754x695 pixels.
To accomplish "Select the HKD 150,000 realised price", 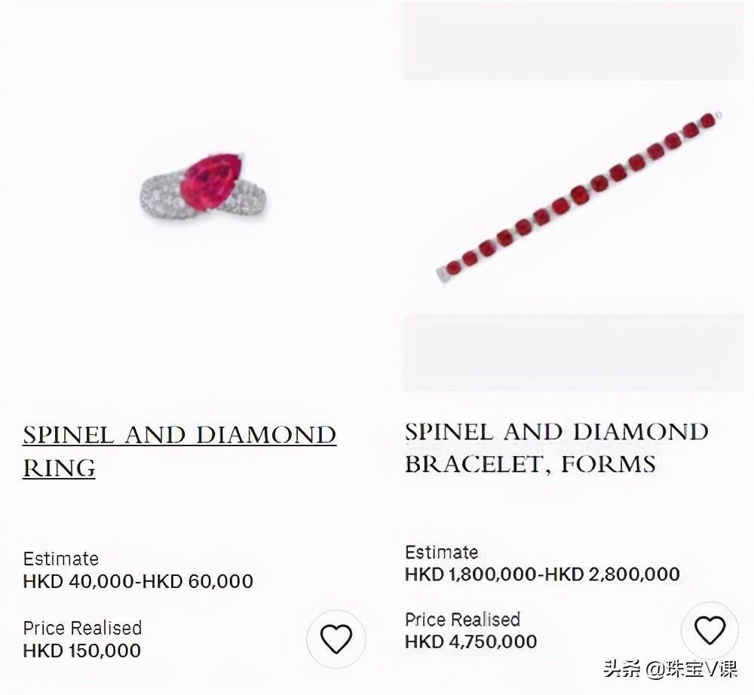I will pyautogui.click(x=81, y=651).
